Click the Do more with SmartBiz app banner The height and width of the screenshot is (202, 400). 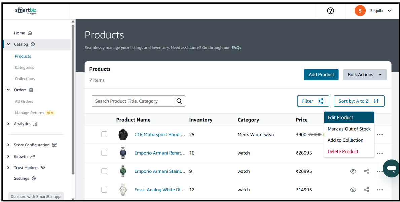coord(35,196)
